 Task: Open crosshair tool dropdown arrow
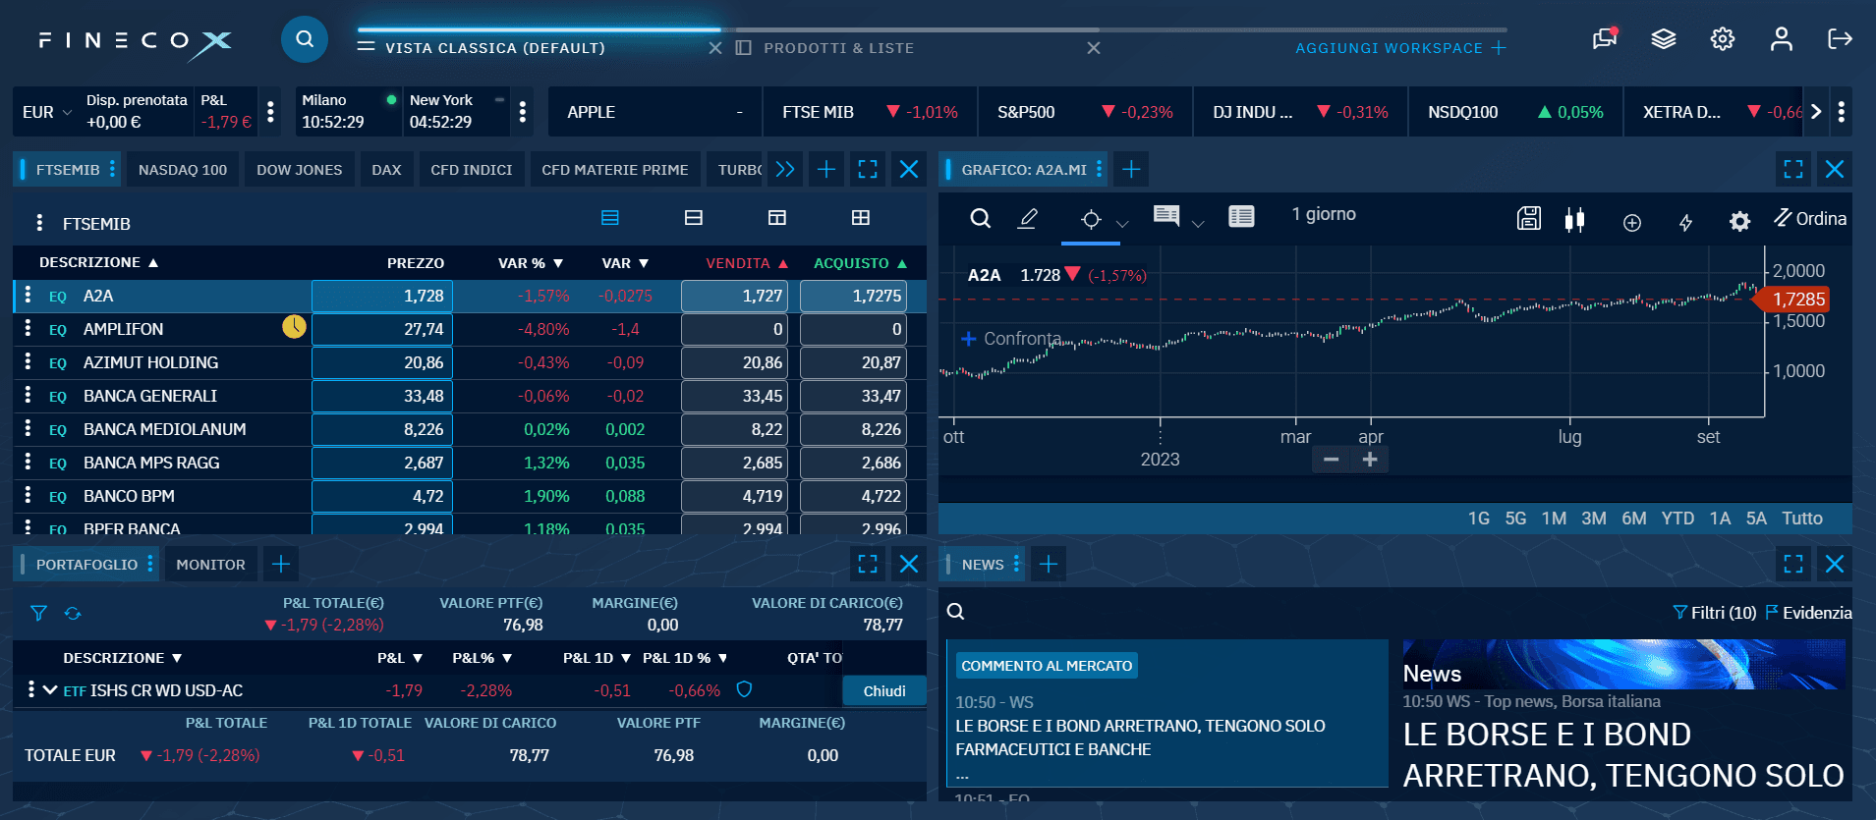pos(1122,224)
